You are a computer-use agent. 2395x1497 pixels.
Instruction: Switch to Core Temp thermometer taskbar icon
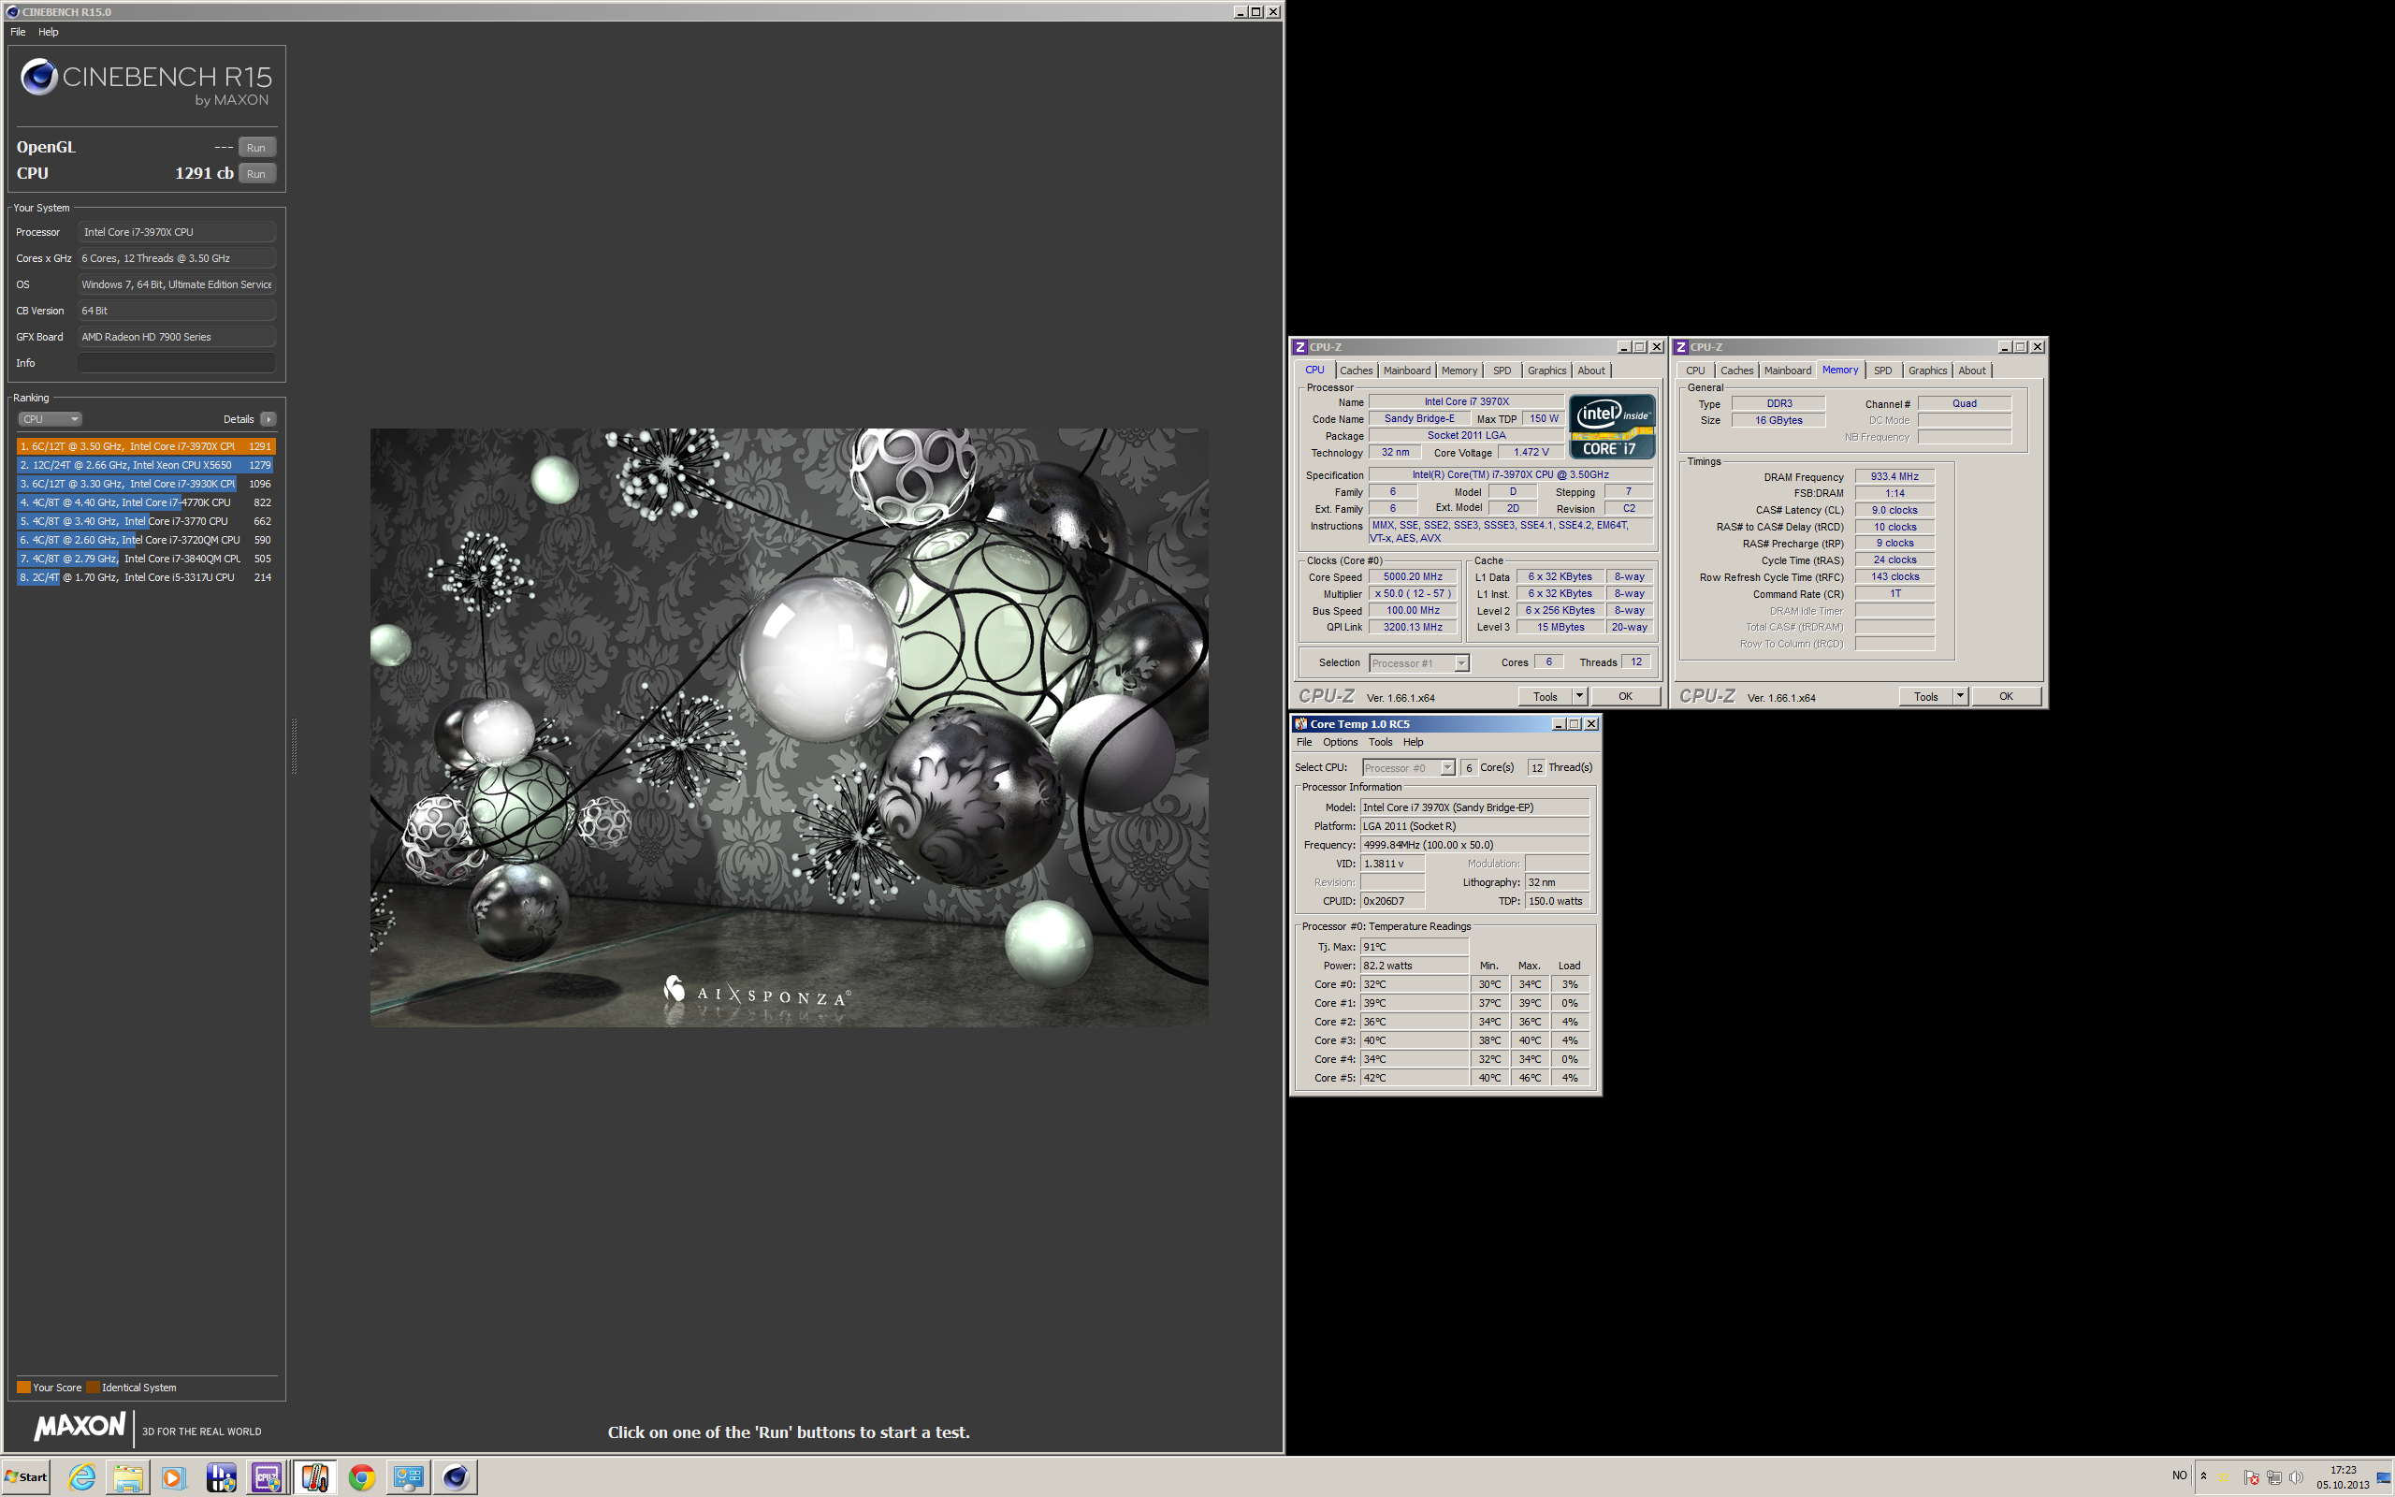[314, 1477]
